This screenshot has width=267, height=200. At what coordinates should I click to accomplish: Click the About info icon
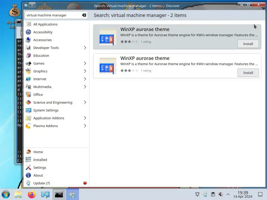pyautogui.click(x=28, y=175)
